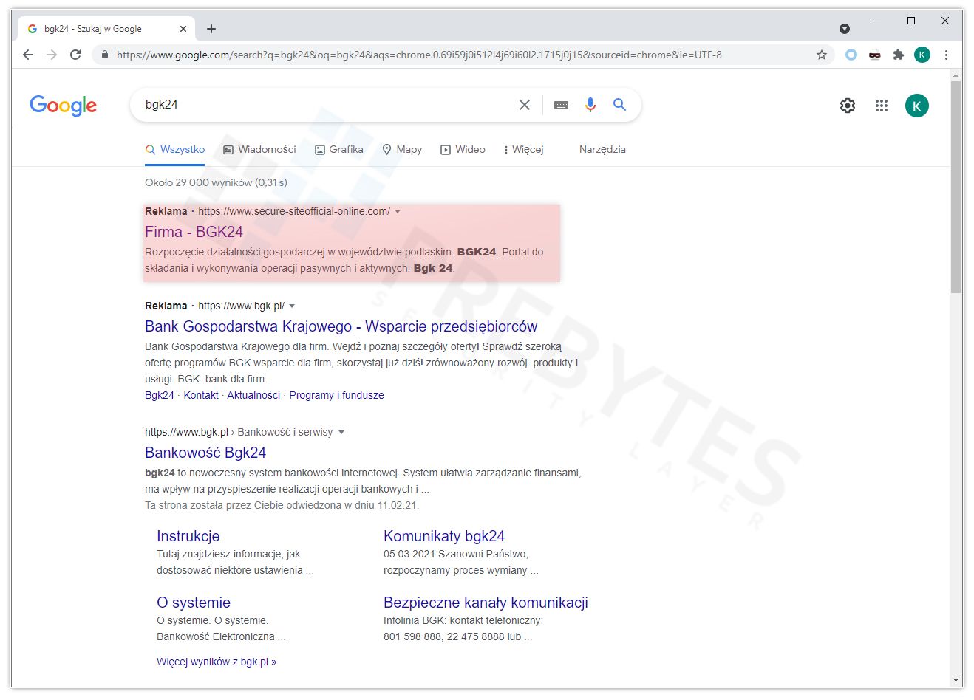
Task: Click Programy i fundusze sitelink
Action: [x=336, y=395]
